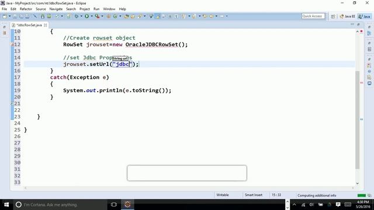Viewport: 374px width, 210px height.
Task: Toggle Word Wrap in editor
Action: click(164, 16)
